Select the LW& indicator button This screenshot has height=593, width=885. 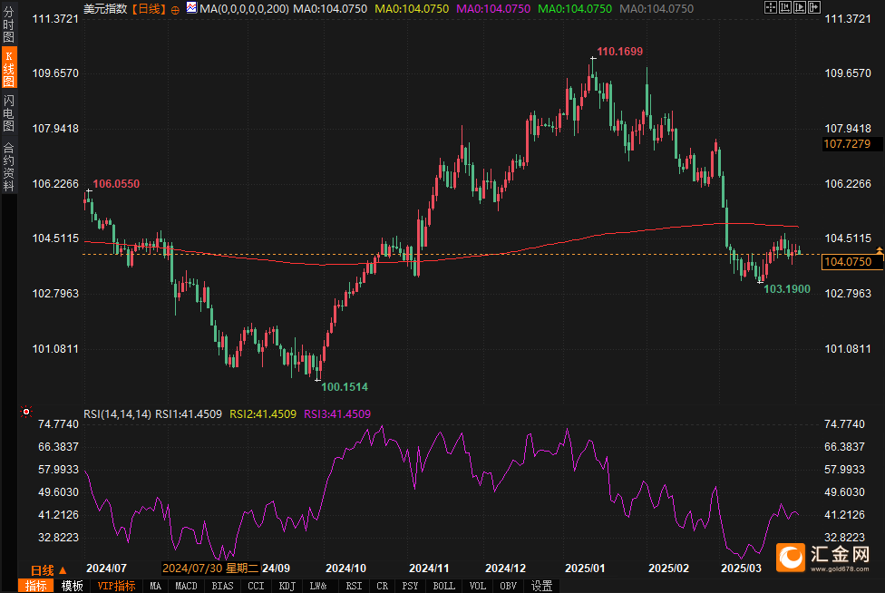pos(318,586)
